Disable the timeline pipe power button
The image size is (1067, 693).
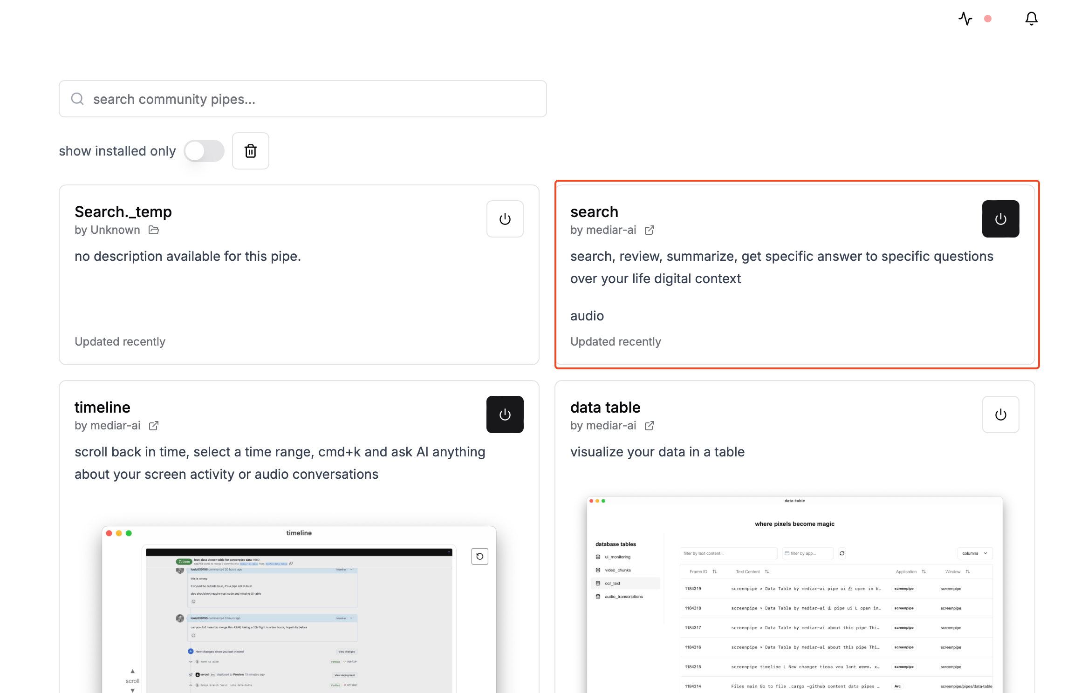[505, 414]
